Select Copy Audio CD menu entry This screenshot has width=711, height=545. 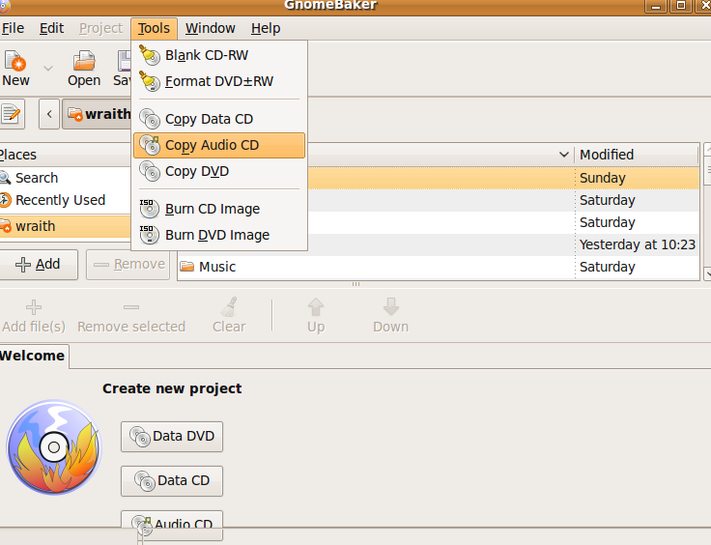click(219, 145)
